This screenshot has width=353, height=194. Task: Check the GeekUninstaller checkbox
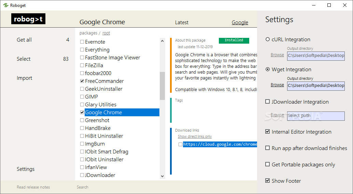82,89
